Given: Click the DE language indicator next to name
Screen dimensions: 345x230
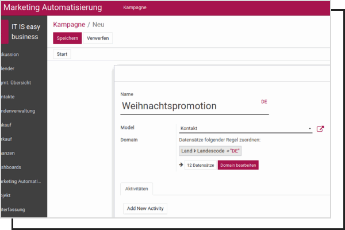Looking at the screenshot, I should [x=264, y=102].
